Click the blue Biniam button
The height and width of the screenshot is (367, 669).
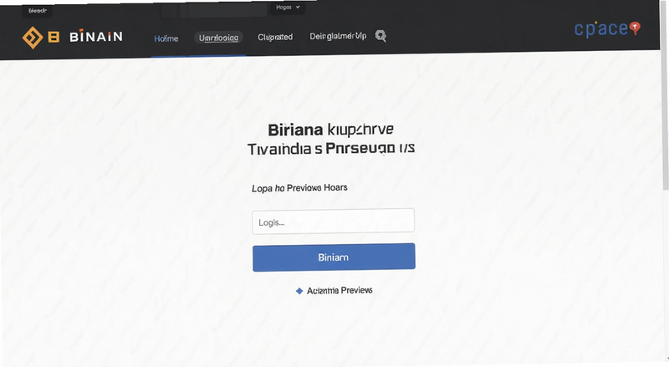[x=334, y=257]
